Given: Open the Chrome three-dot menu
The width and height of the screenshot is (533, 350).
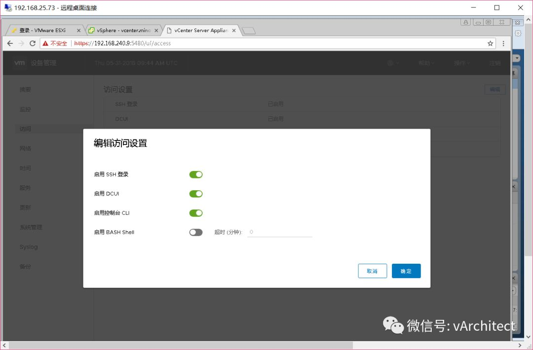Looking at the screenshot, I should click(x=503, y=43).
